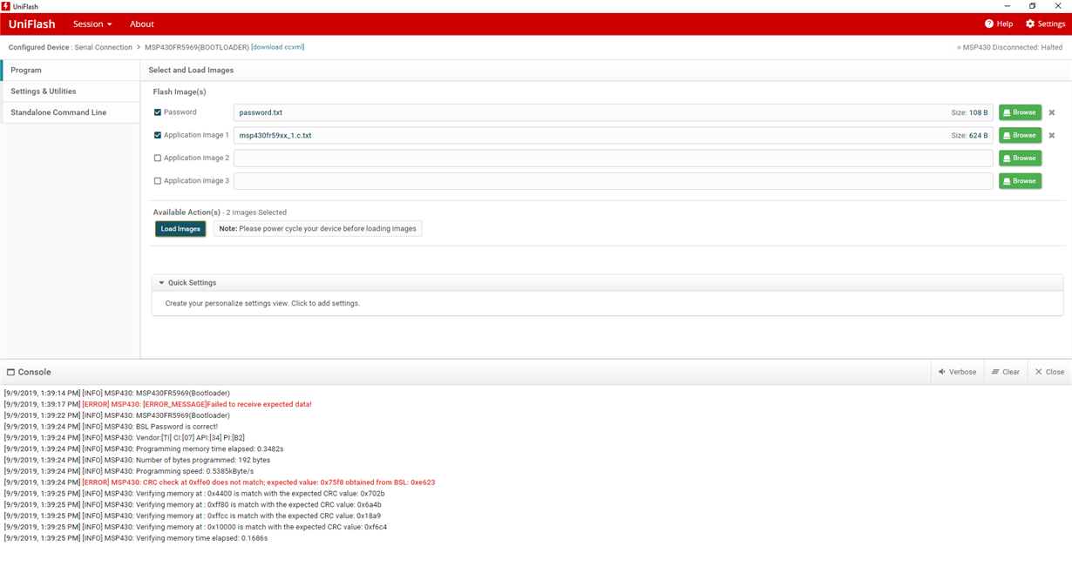This screenshot has width=1072, height=580.
Task: Click the download ccxml link
Action: [x=278, y=47]
